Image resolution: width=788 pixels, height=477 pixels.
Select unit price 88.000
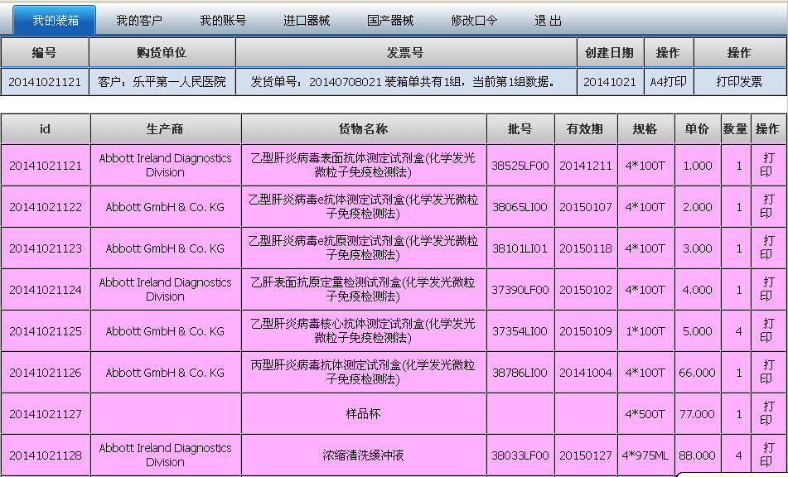click(x=698, y=455)
